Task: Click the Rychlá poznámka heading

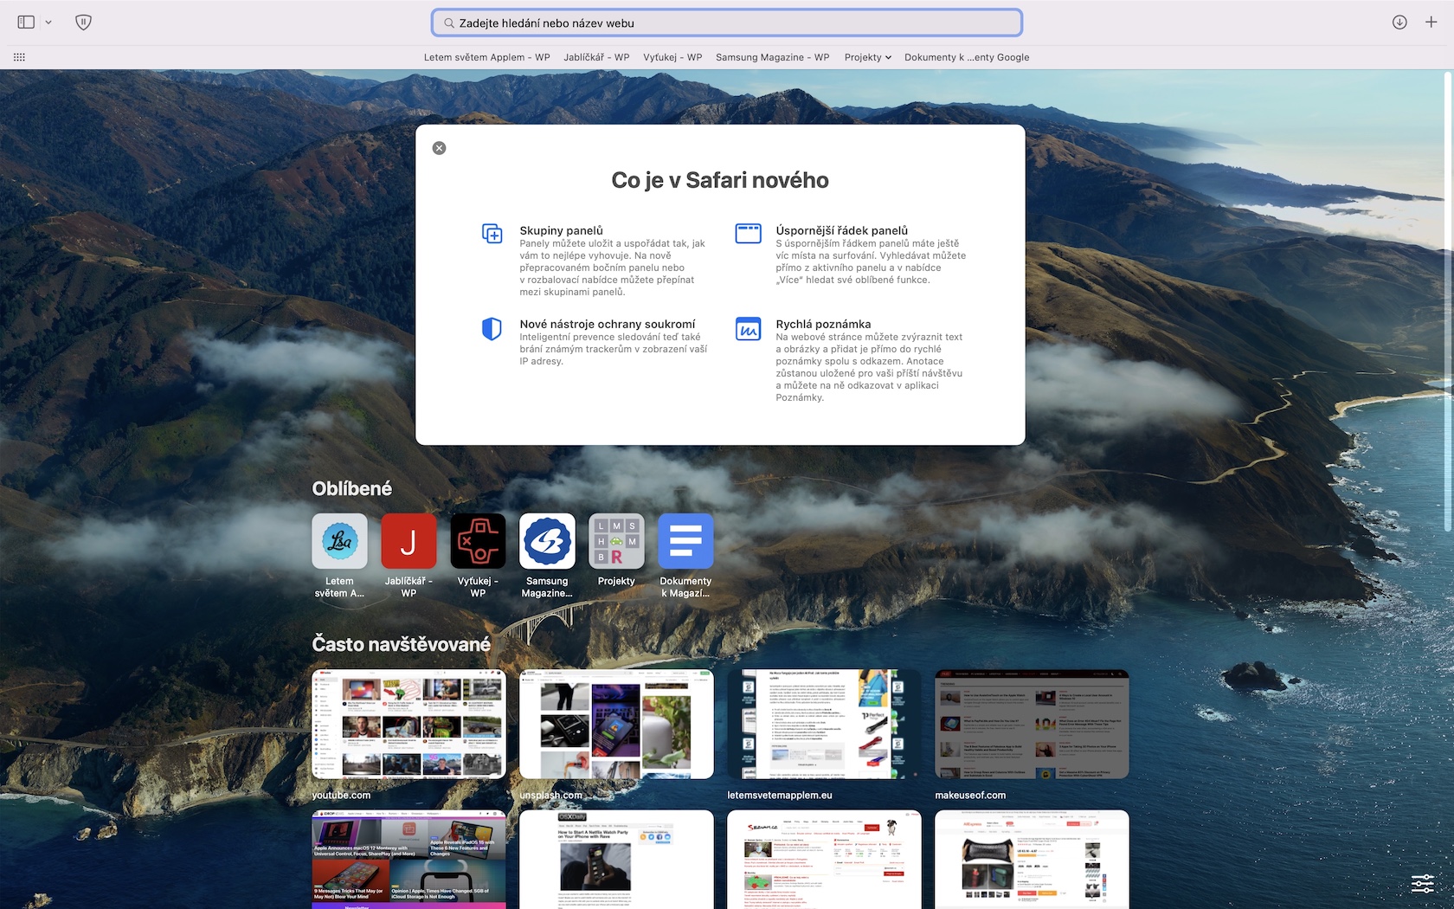Action: coord(823,324)
